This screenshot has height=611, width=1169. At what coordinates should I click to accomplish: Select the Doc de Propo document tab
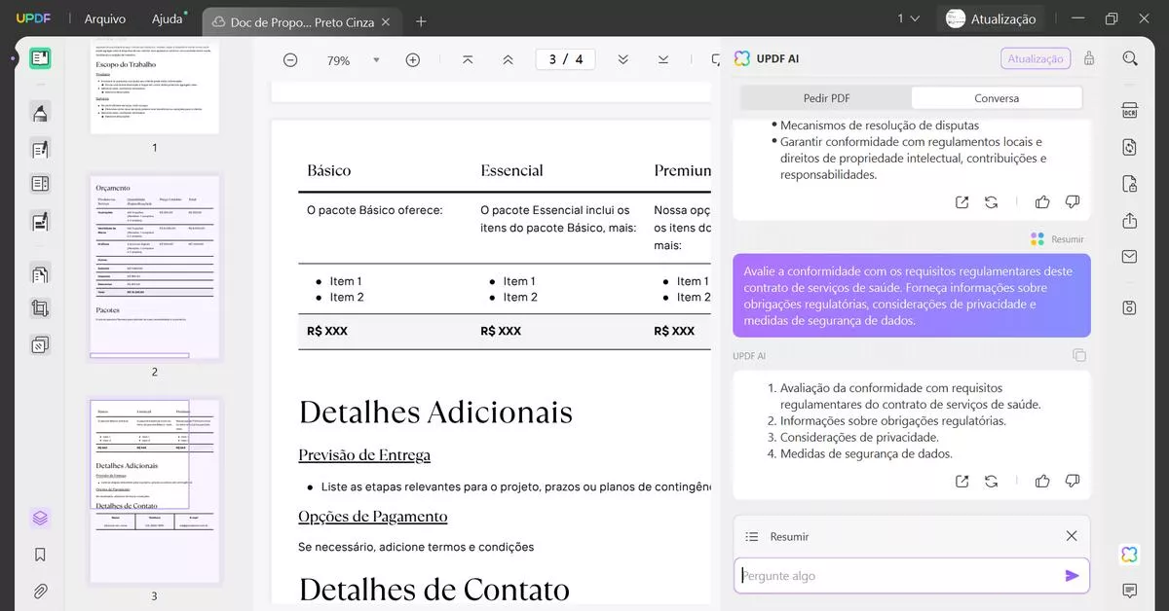tap(300, 21)
